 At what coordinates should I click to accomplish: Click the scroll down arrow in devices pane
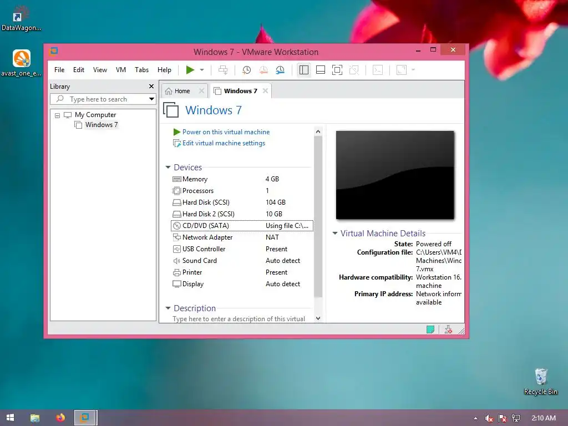[318, 318]
